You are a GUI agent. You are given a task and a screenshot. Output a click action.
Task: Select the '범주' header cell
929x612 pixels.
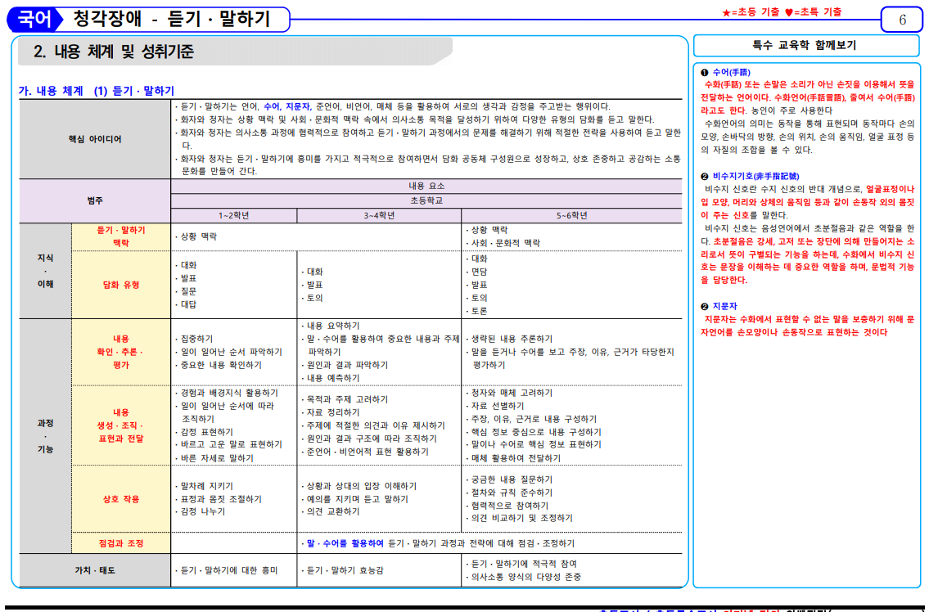95,200
